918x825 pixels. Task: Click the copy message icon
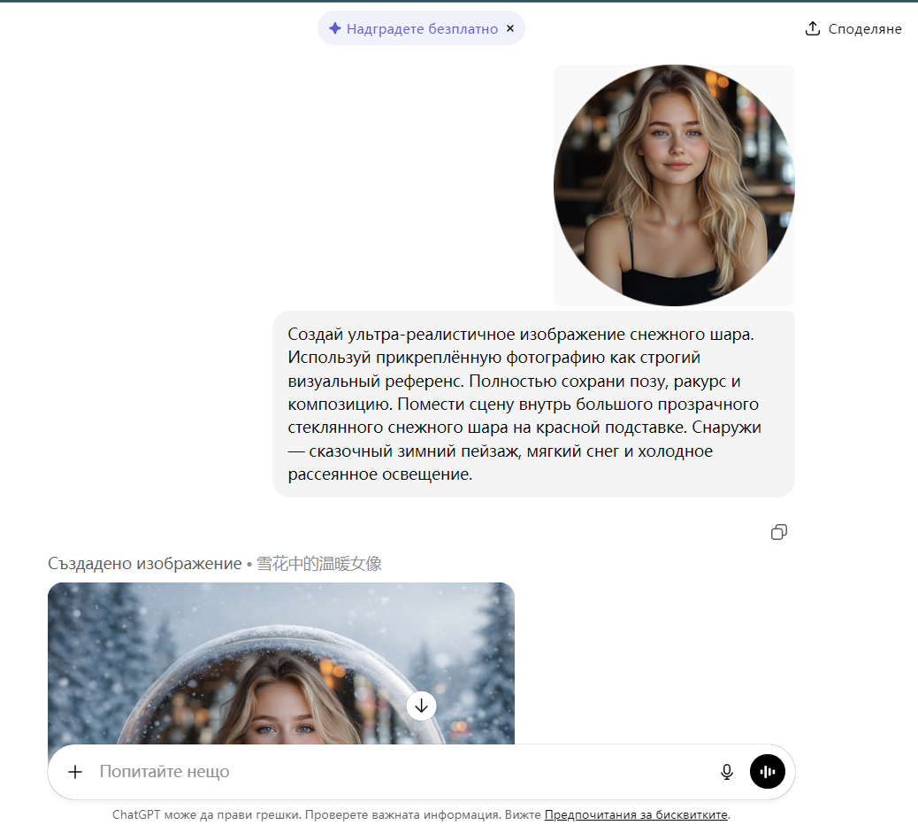pyautogui.click(x=779, y=532)
